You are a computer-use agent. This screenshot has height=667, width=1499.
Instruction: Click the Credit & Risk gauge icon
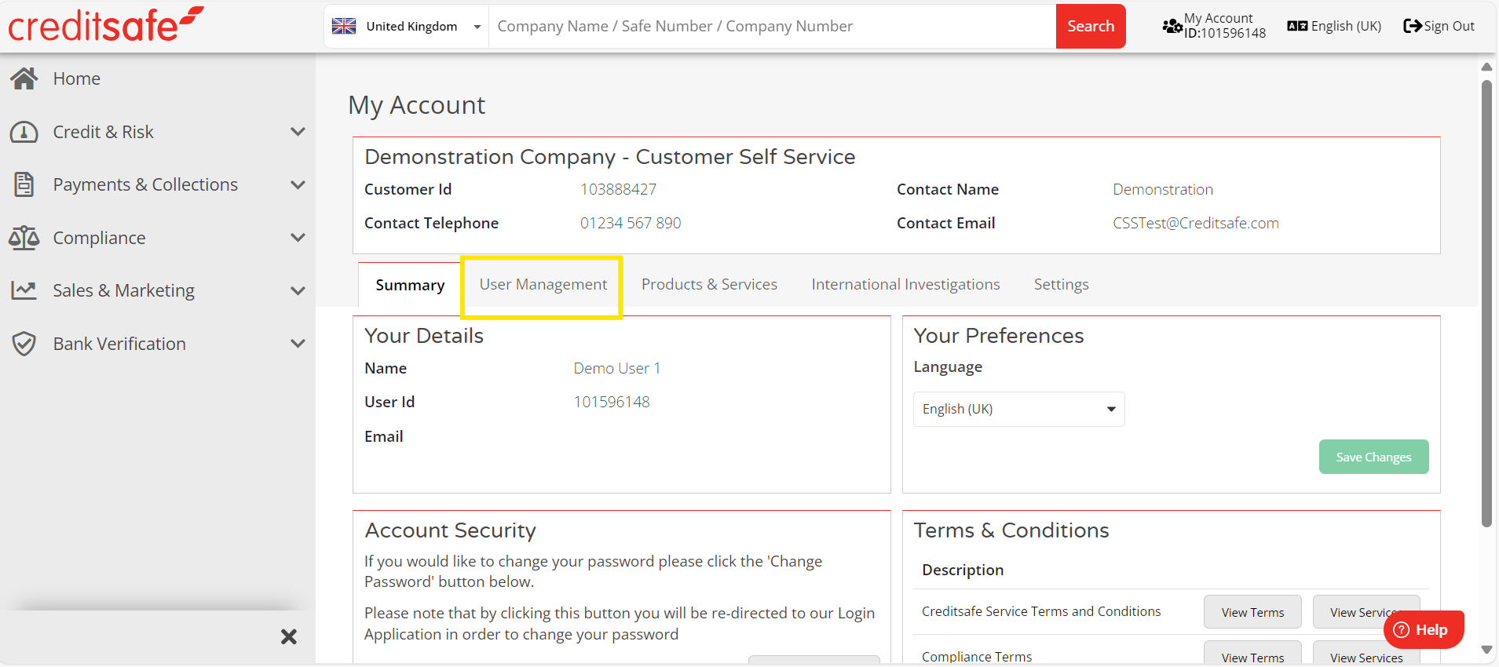(x=24, y=132)
